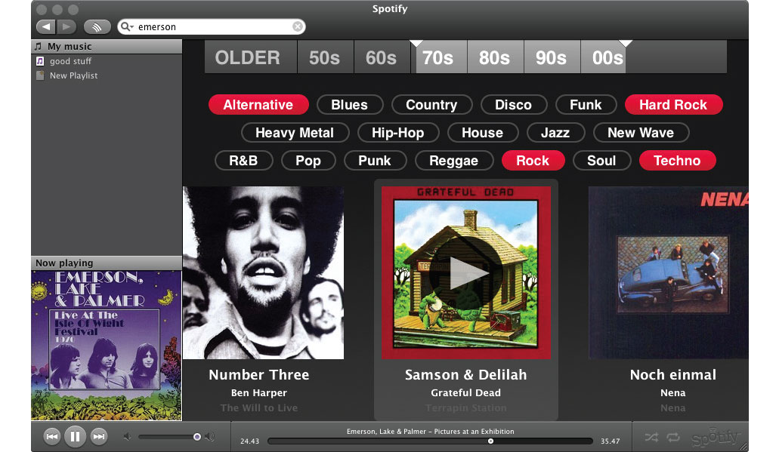The image size is (776, 452).
Task: Enable the Soul genre filter
Action: 601,161
